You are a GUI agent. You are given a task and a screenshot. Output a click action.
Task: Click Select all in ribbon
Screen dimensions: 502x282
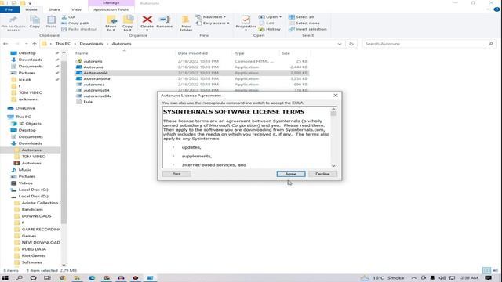pyautogui.click(x=301, y=17)
